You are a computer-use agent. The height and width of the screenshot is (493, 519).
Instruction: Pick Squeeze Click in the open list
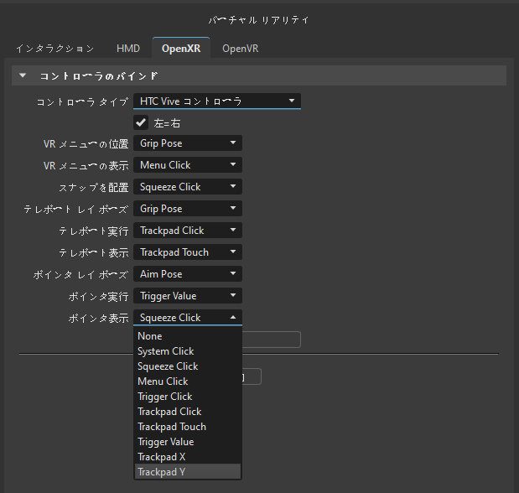click(188, 366)
